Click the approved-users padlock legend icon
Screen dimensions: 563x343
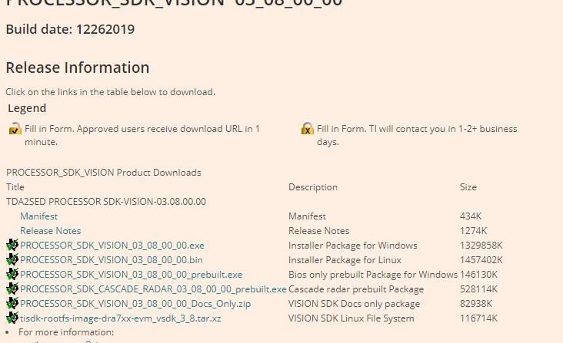[x=15, y=129]
